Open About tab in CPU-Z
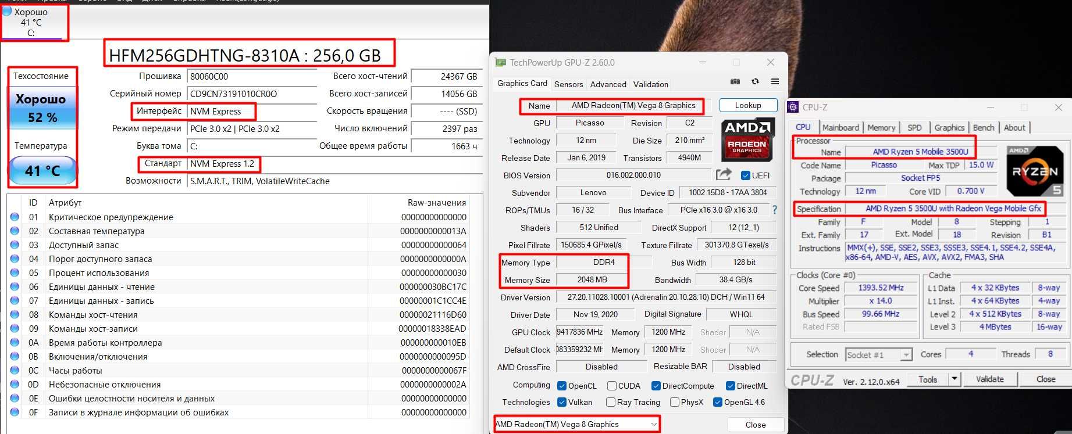 click(1014, 127)
